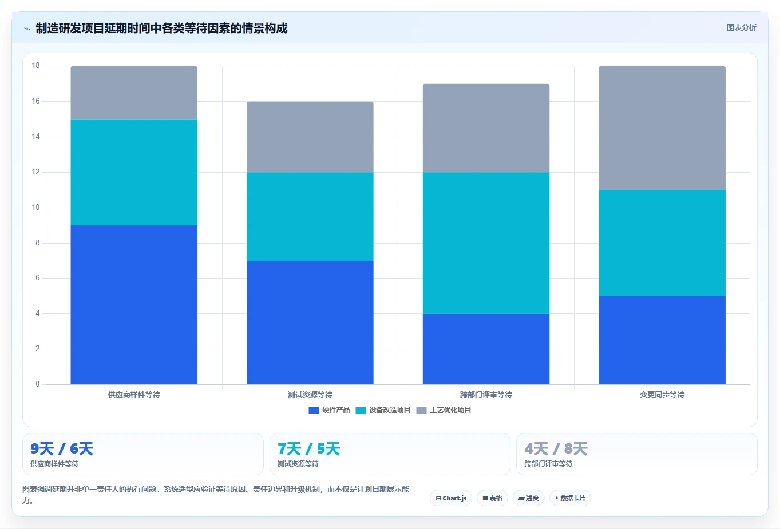This screenshot has height=529, width=780.
Task: Click the gray 工艺优化项目 segment of 供应商样件等待 bar
Action: coord(134,93)
